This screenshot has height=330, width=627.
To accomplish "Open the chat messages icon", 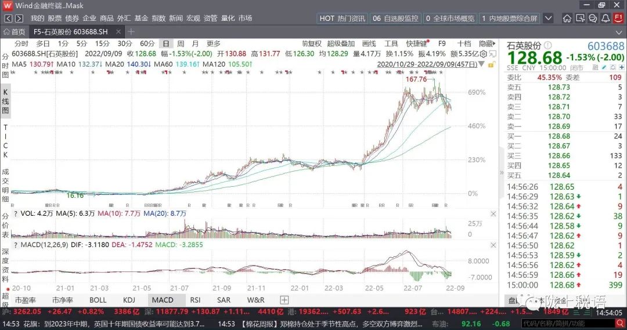I will pyautogui.click(x=593, y=19).
